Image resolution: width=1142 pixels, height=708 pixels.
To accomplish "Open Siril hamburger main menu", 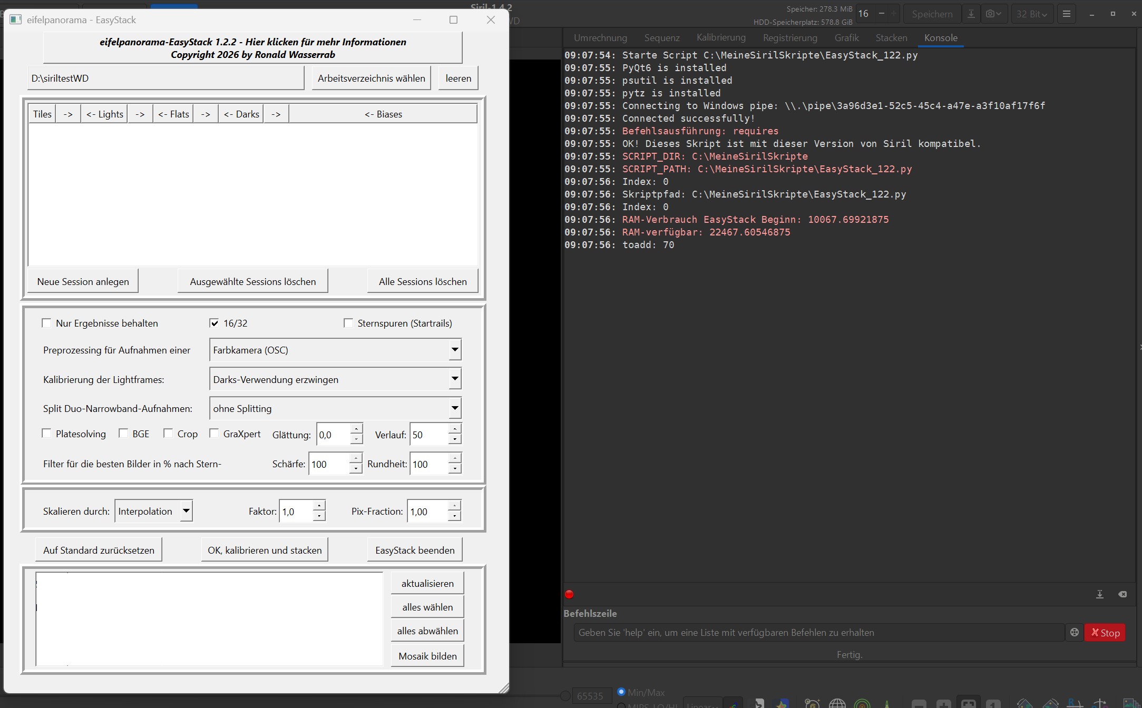I will (1066, 14).
